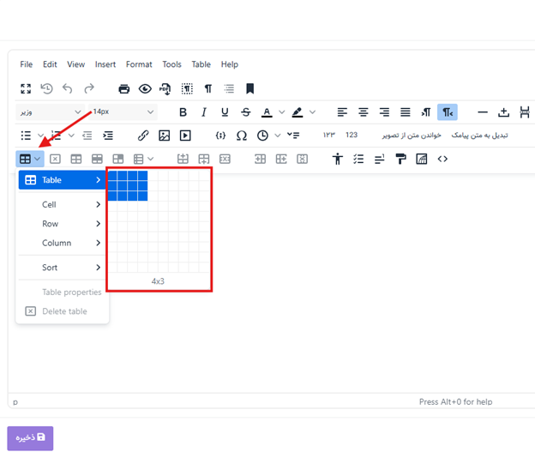
Task: Click the purple ذخیره save button
Action: tap(30, 437)
